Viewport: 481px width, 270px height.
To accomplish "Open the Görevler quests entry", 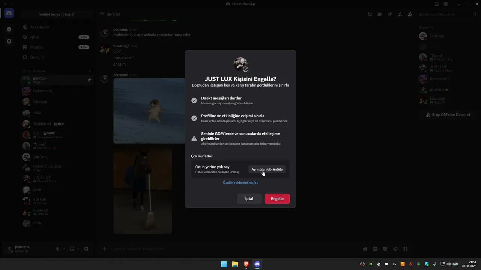I will click(x=57, y=57).
